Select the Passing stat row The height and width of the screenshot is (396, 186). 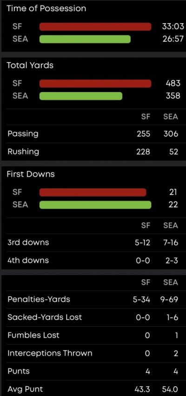click(x=93, y=133)
